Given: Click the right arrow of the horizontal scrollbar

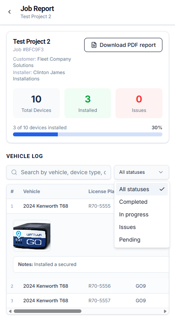Looking at the screenshot, I should point(165,311).
